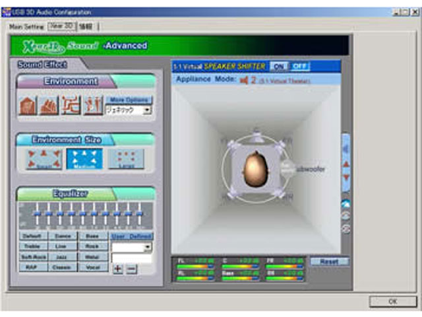
Task: Click the Reset button for speaker levels
Action: [330, 262]
